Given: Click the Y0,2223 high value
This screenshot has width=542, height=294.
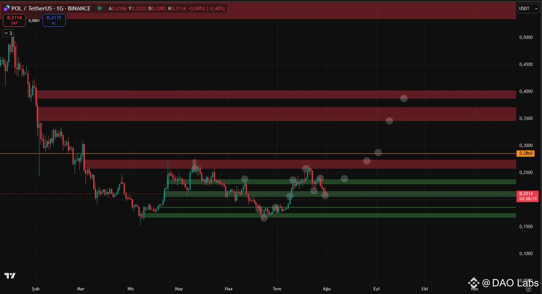Looking at the screenshot, I should (x=136, y=8).
